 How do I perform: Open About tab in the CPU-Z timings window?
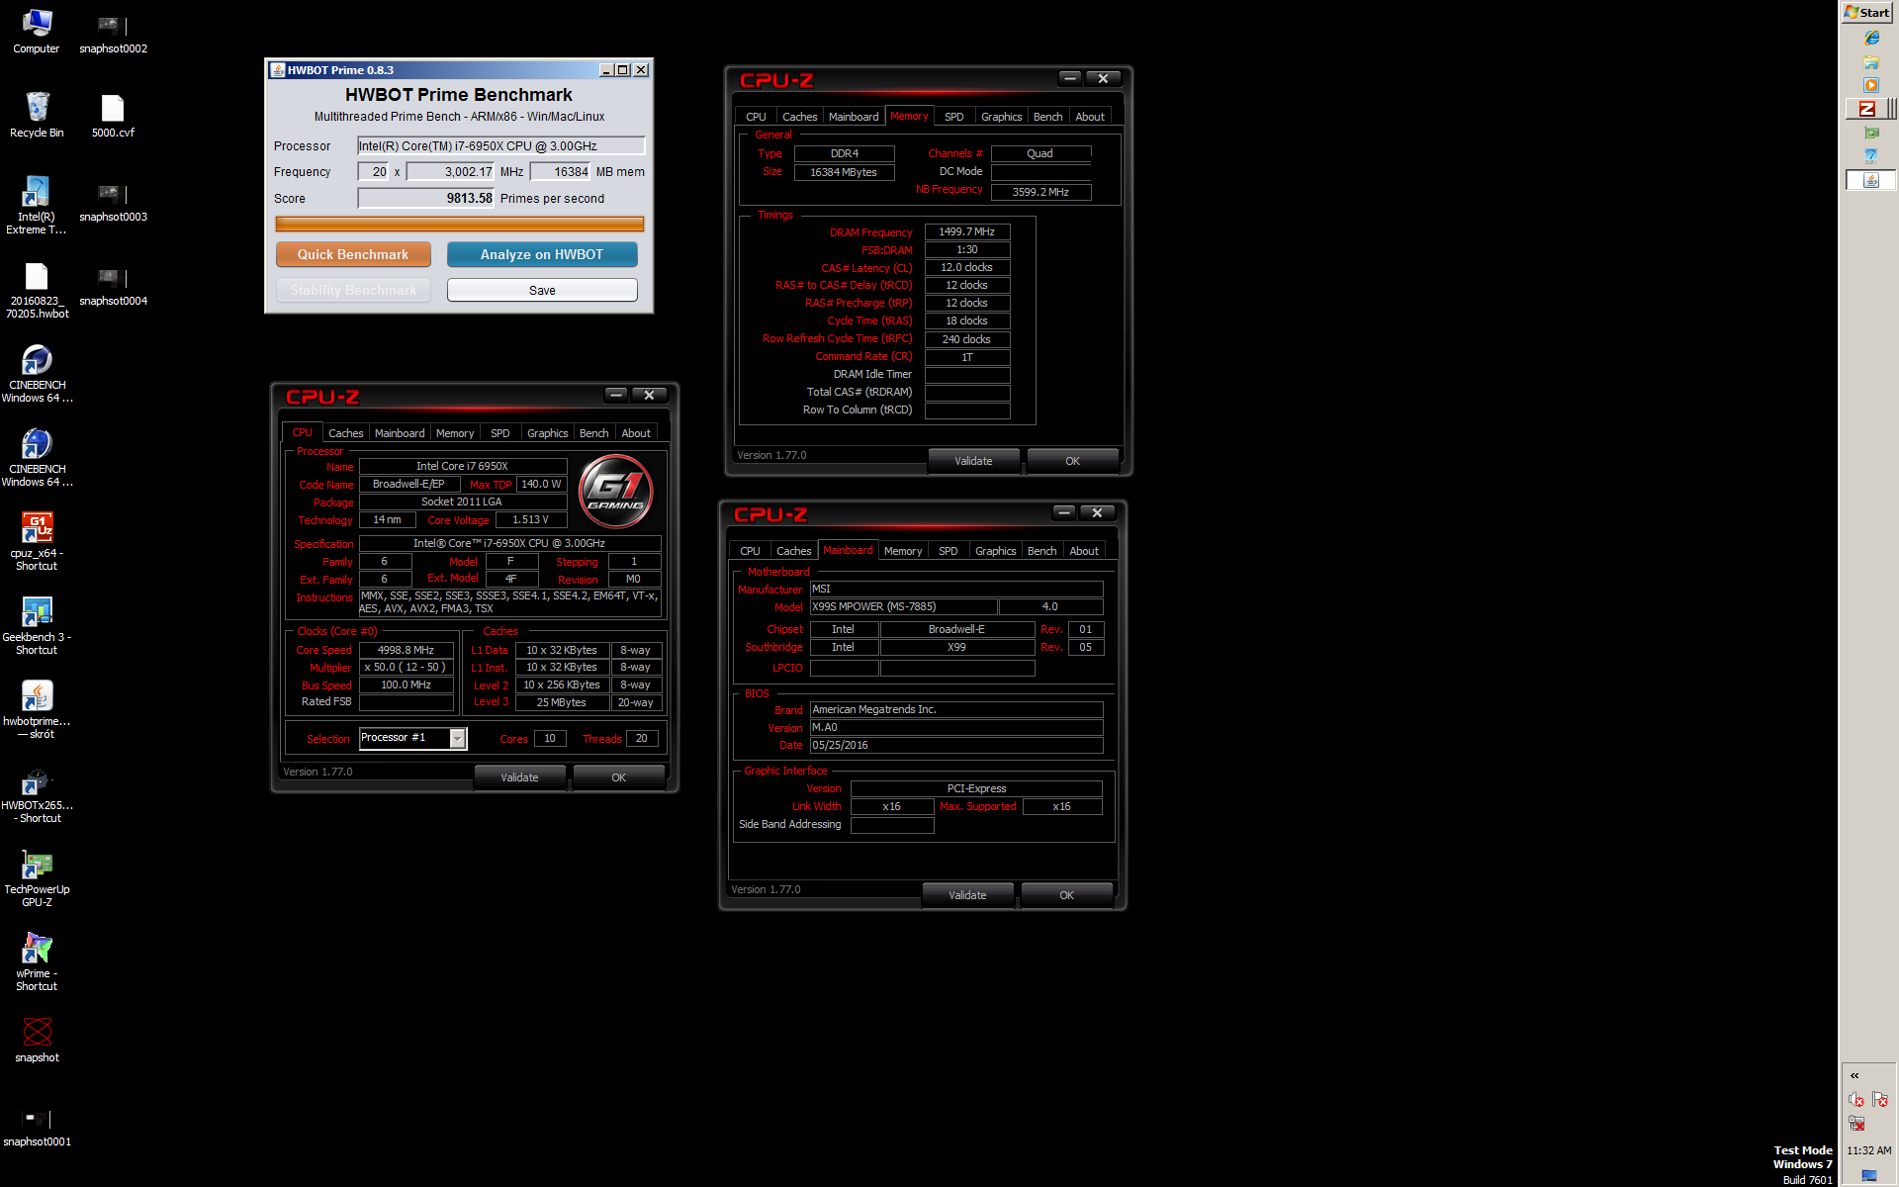click(1090, 117)
